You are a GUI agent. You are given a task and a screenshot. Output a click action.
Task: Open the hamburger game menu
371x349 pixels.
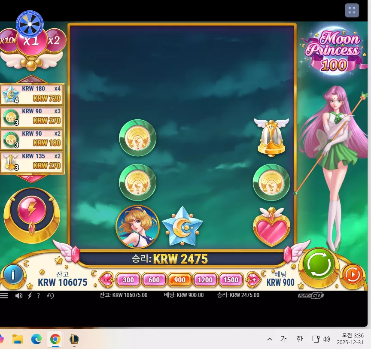point(4,295)
